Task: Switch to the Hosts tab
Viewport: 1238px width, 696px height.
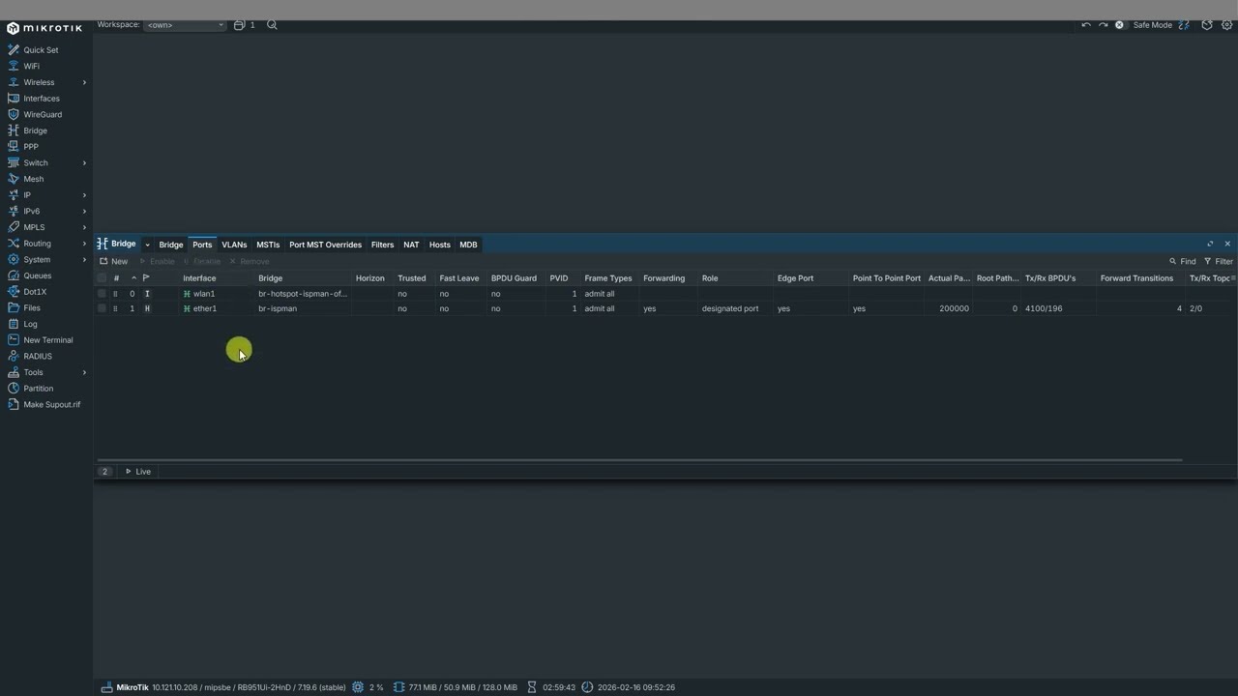Action: (x=440, y=245)
